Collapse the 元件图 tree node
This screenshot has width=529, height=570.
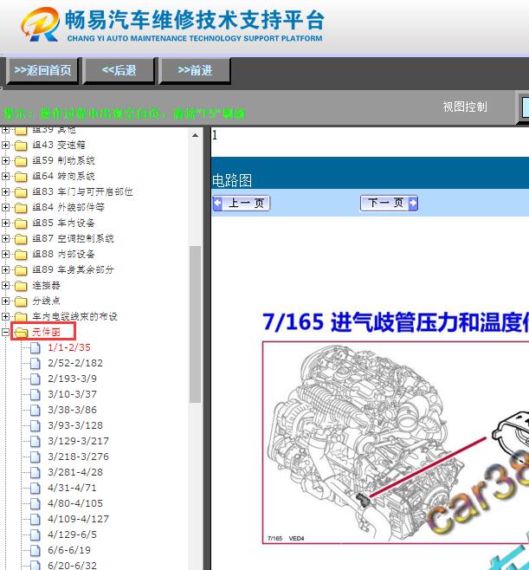tap(5, 333)
